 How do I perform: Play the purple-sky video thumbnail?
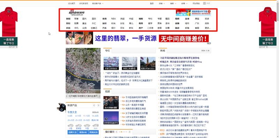[111, 118]
